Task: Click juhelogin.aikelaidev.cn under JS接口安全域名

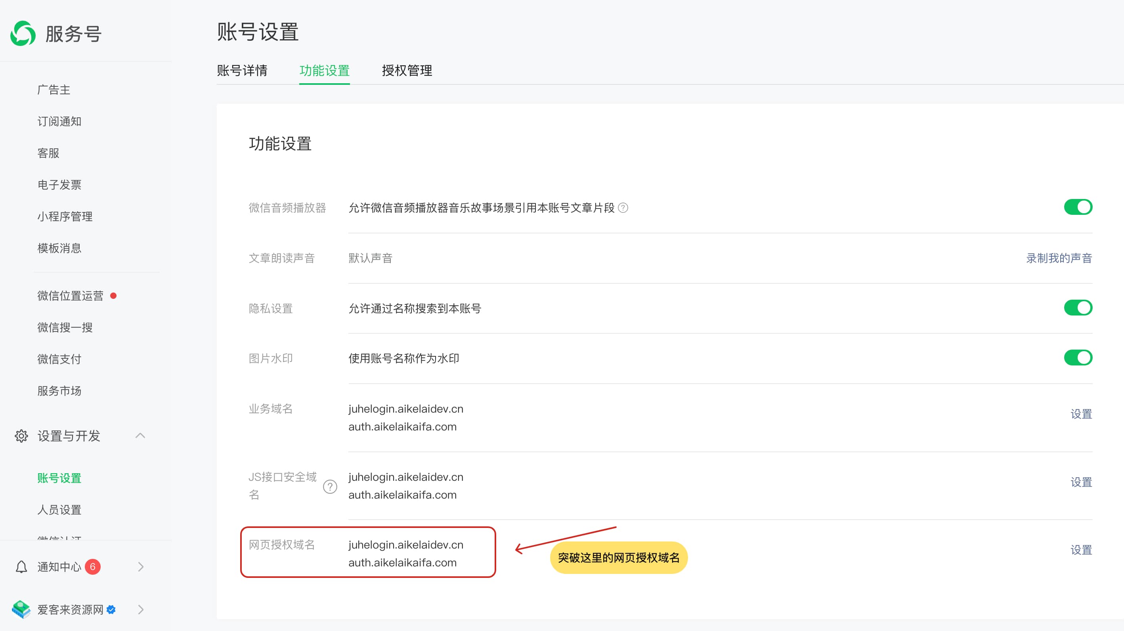Action: click(406, 477)
